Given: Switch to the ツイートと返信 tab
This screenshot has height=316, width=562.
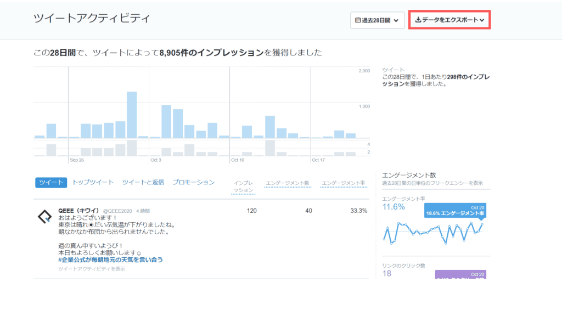Looking at the screenshot, I should pyautogui.click(x=143, y=182).
